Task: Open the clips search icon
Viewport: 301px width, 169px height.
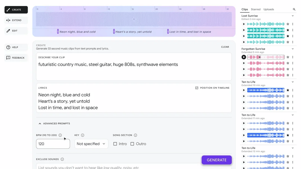Action: [294, 9]
